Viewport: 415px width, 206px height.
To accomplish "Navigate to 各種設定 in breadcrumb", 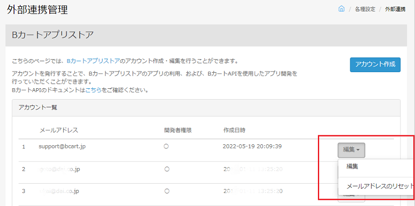I will click(x=365, y=9).
